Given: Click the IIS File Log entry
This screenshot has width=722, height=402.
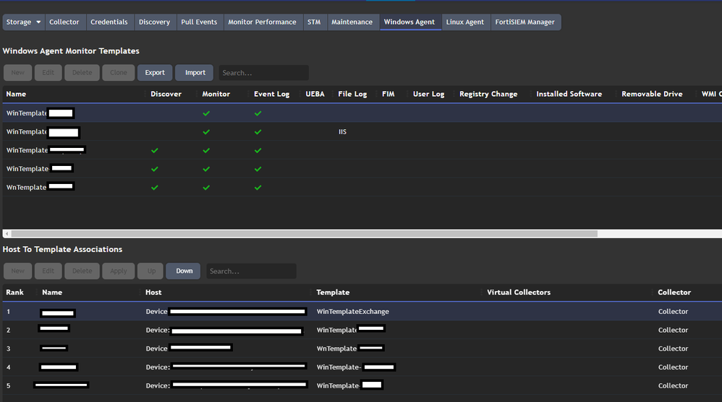Looking at the screenshot, I should (x=342, y=132).
